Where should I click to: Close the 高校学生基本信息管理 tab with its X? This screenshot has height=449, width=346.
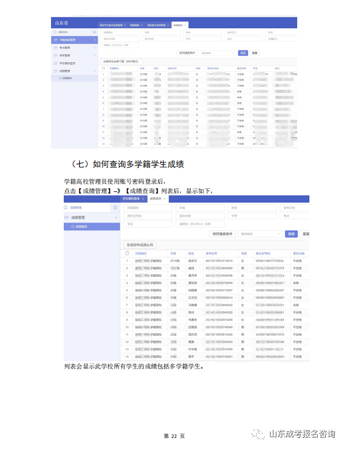(125, 25)
